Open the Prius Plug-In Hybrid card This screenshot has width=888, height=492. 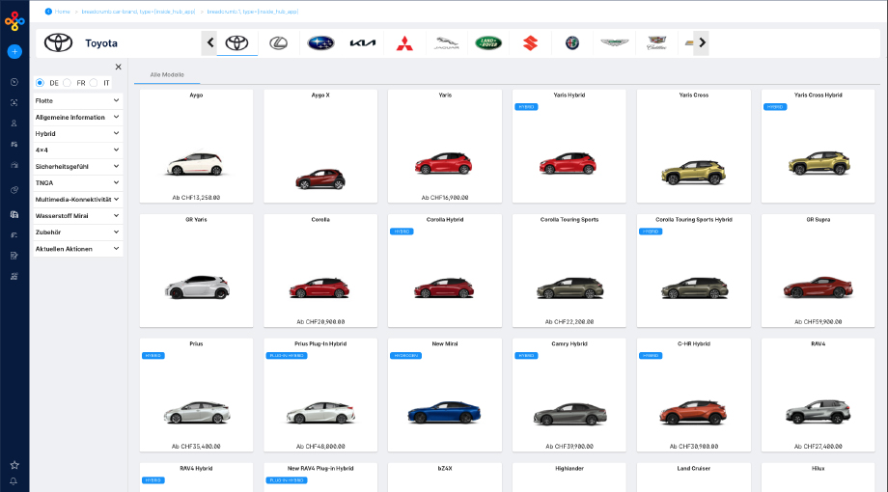[x=320, y=396]
